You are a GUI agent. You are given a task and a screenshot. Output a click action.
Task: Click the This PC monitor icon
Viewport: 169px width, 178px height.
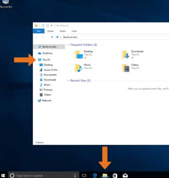click(40, 60)
